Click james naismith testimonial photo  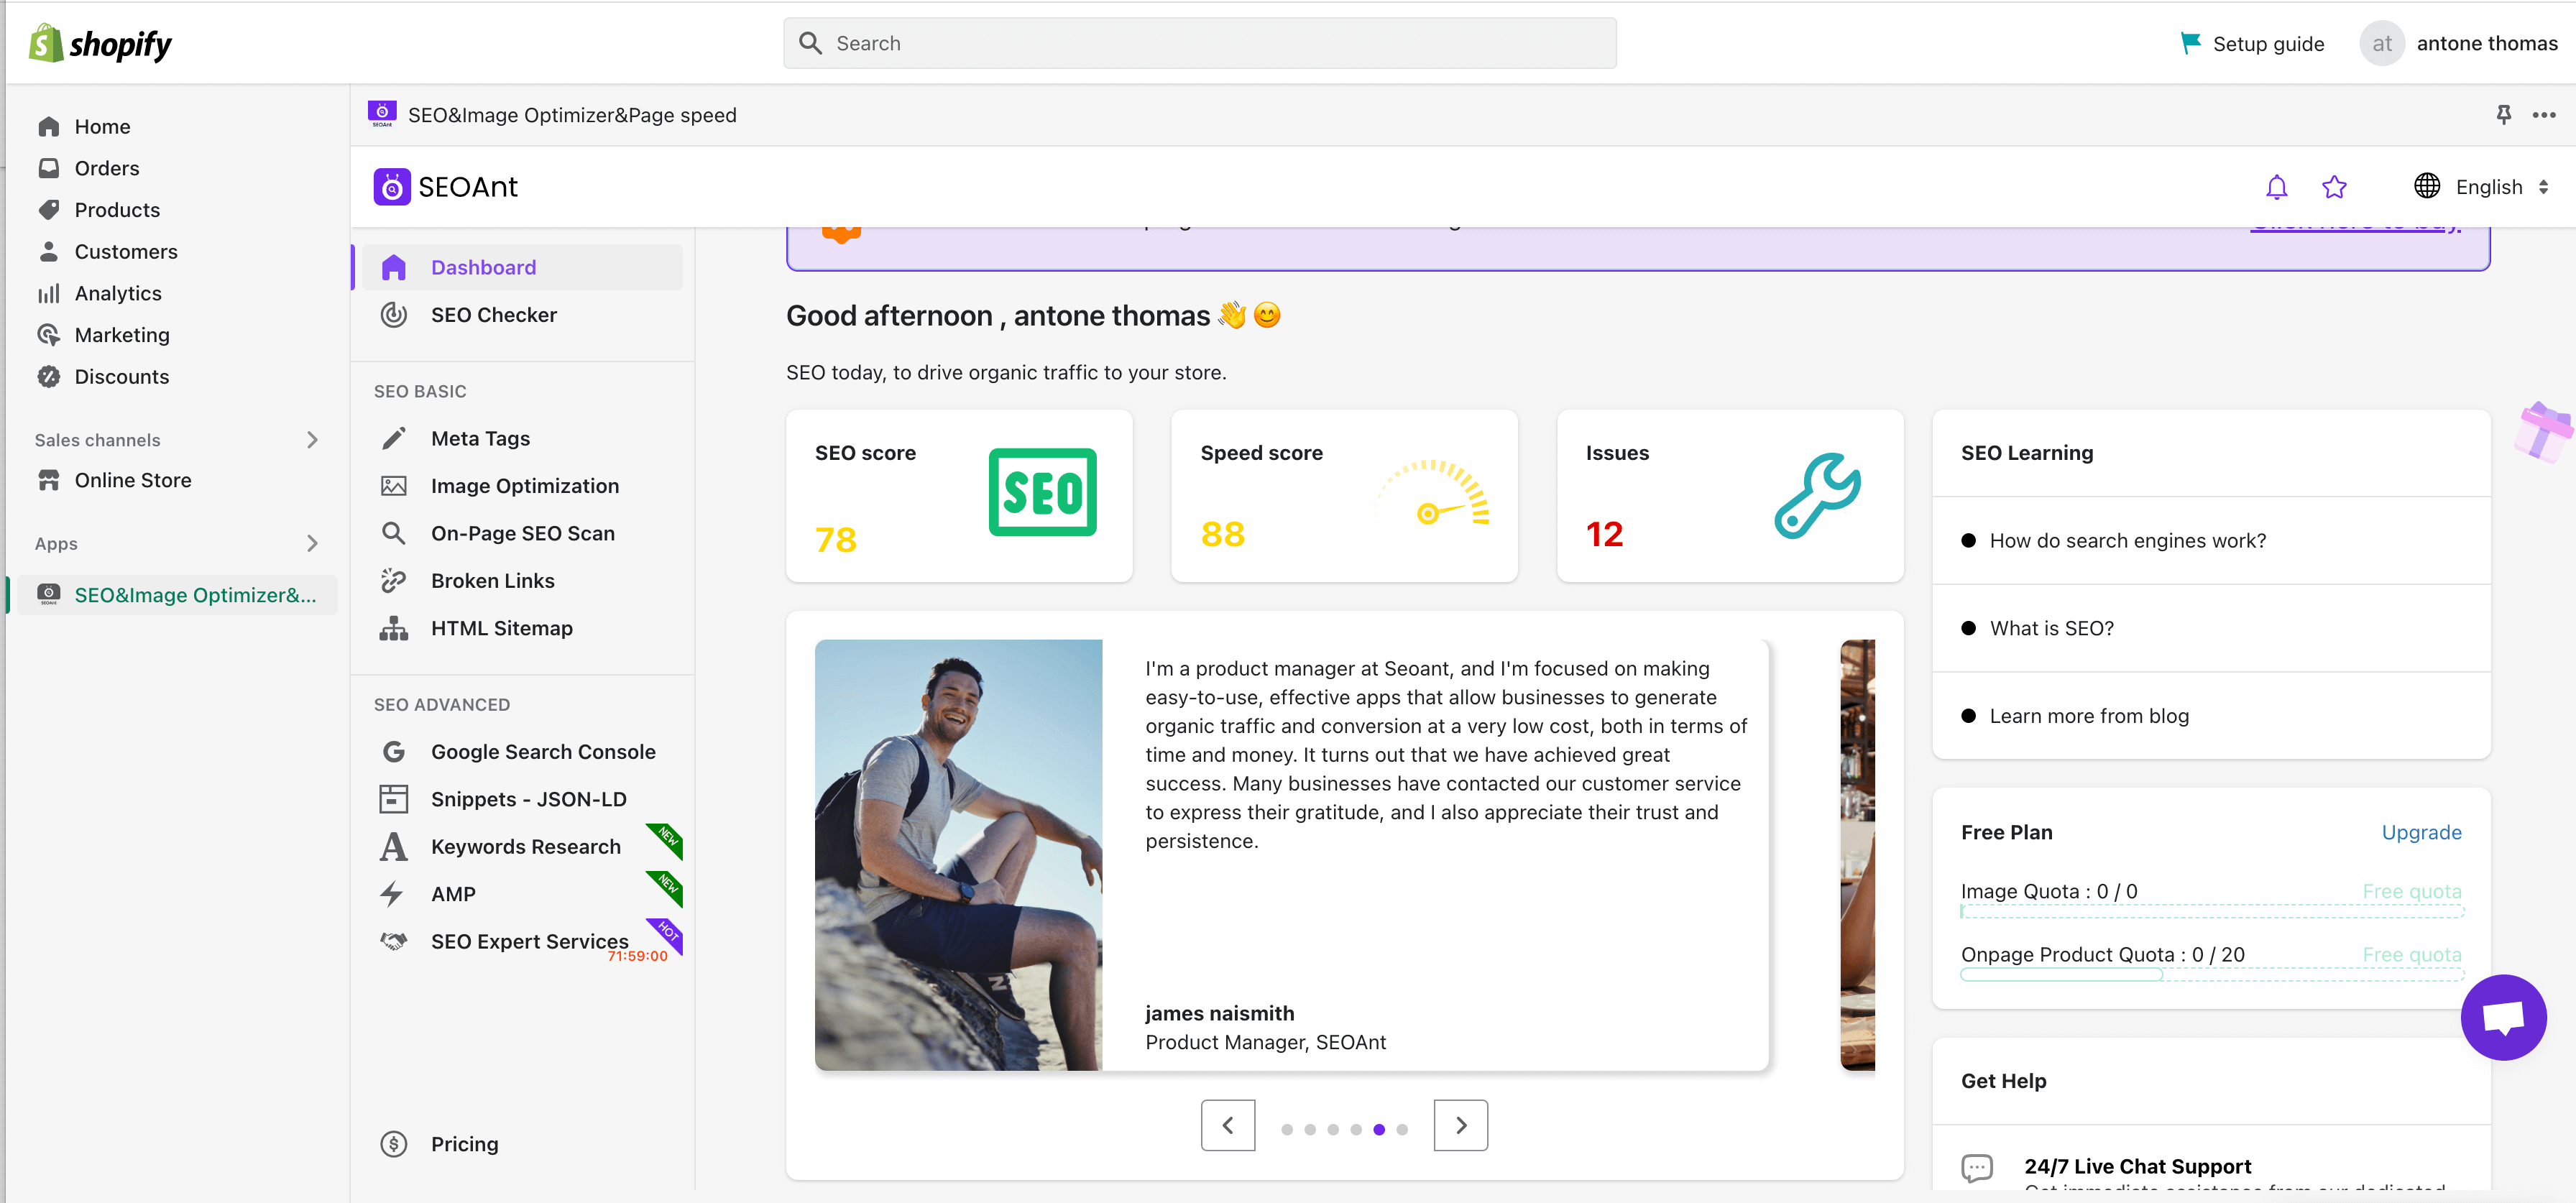coord(958,855)
